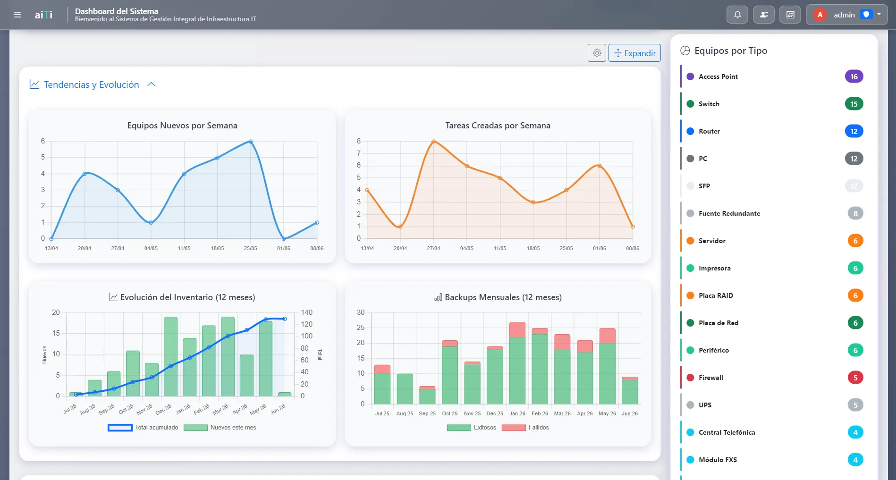This screenshot has height=480, width=896.
Task: Open notifications bell
Action: click(737, 15)
